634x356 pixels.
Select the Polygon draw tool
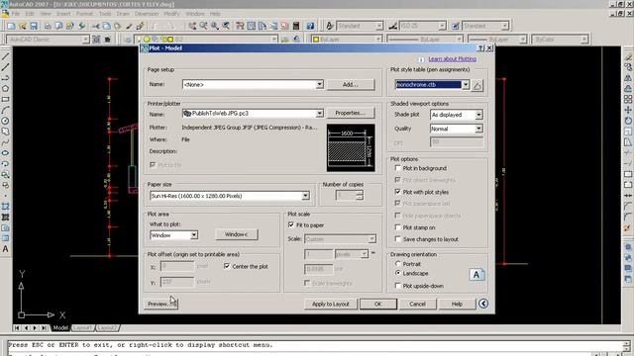(x=5, y=88)
